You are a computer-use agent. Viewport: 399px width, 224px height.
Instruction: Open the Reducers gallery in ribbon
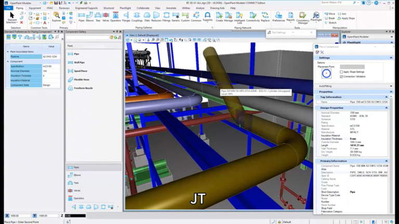pos(156,17)
